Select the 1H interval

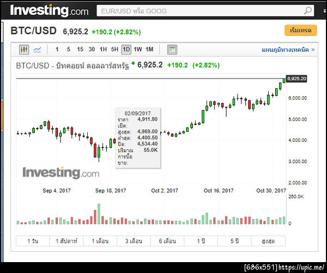click(x=103, y=50)
